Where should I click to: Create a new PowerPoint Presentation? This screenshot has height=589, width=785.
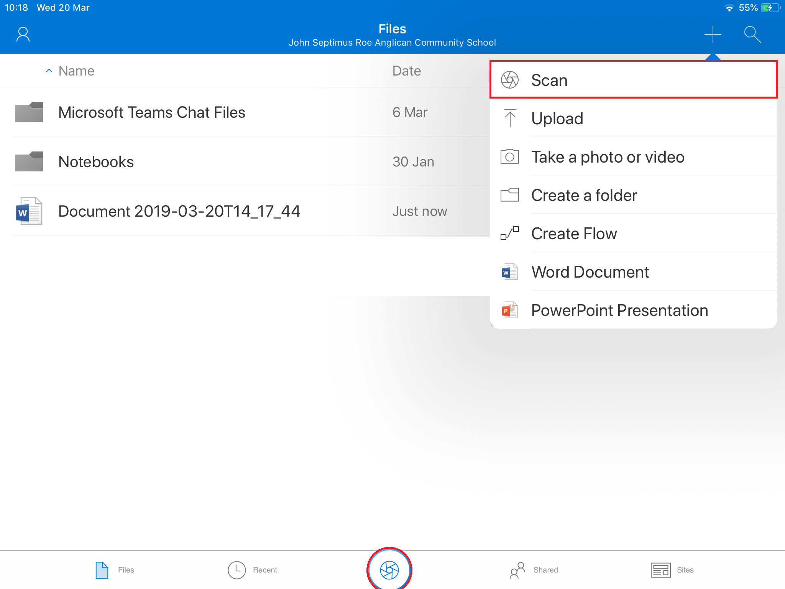(x=634, y=310)
